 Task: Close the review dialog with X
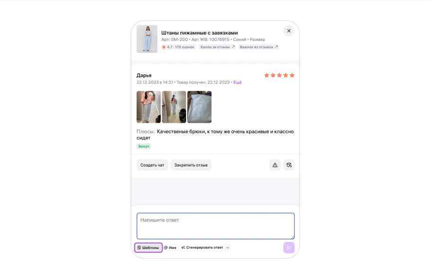tap(289, 31)
